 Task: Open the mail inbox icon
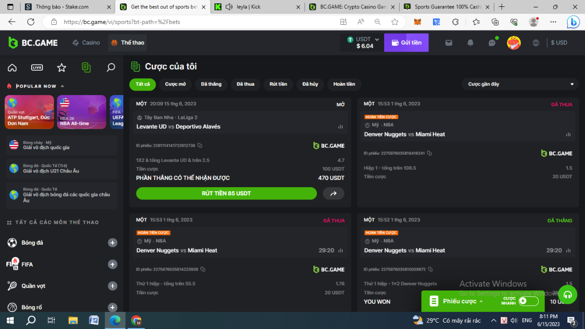coord(448,43)
